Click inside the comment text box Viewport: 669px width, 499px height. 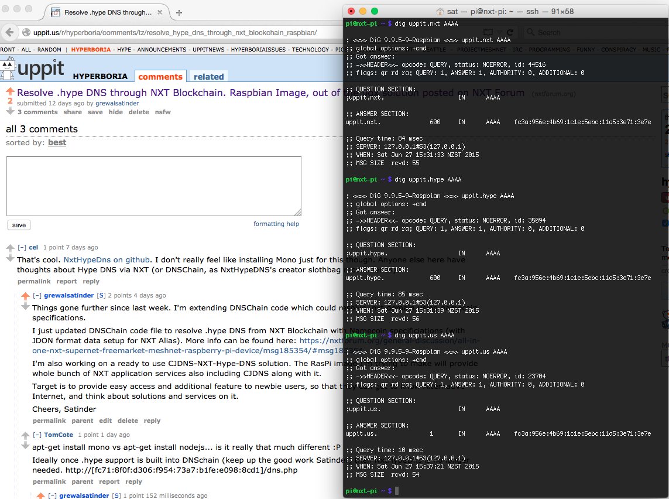tap(153, 186)
